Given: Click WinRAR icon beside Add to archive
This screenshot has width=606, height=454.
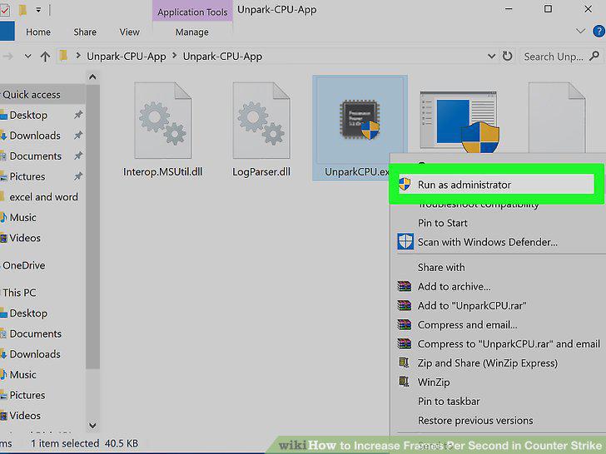Looking at the screenshot, I should [405, 286].
